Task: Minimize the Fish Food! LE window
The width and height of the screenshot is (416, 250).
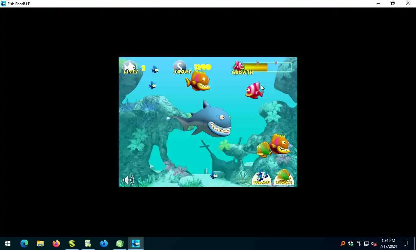Action: [x=378, y=4]
